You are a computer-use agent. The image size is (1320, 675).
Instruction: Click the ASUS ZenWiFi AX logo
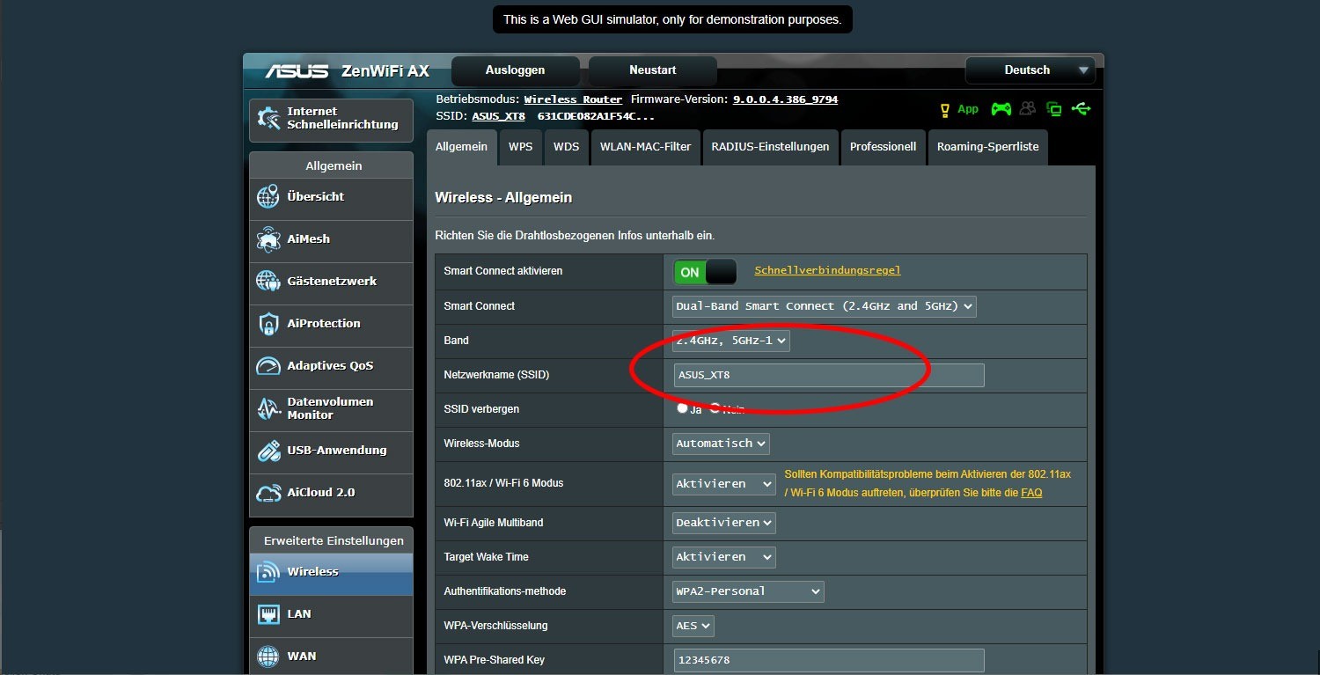[347, 71]
